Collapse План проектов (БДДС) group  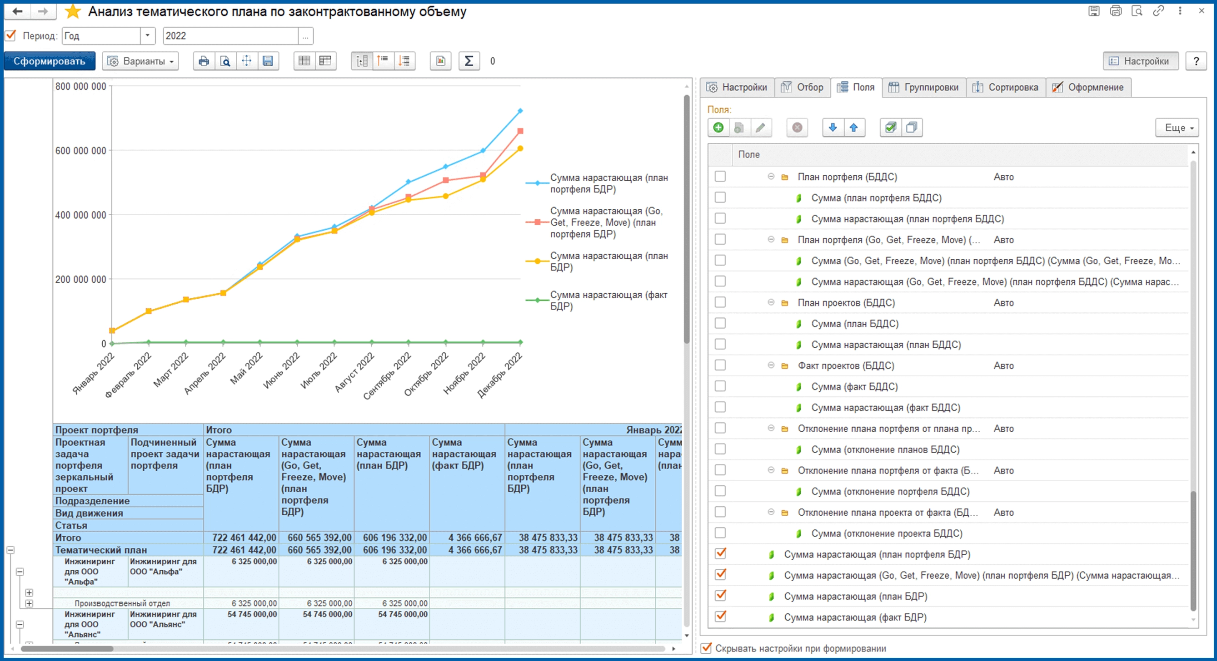click(771, 302)
